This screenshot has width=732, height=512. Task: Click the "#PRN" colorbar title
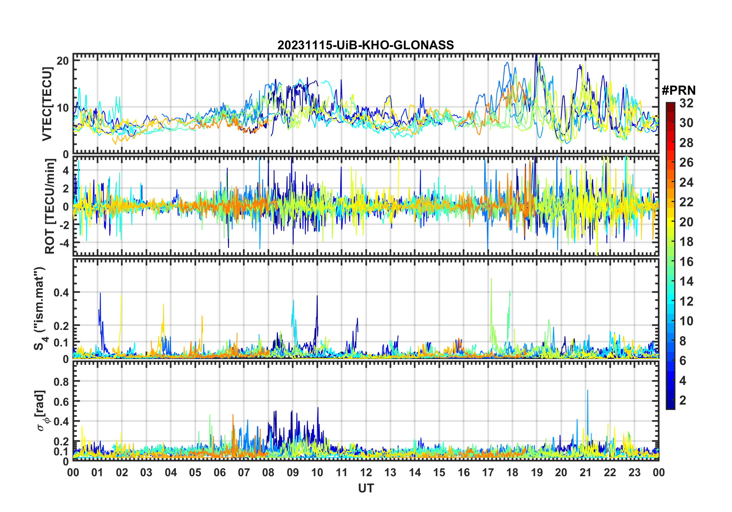point(679,90)
